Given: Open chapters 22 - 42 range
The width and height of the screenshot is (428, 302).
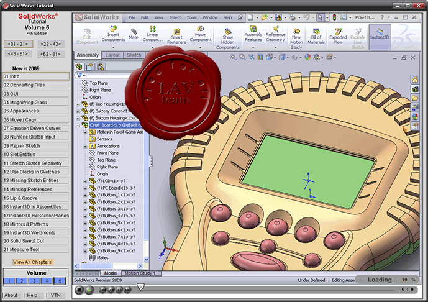Looking at the screenshot, I should pos(51,44).
